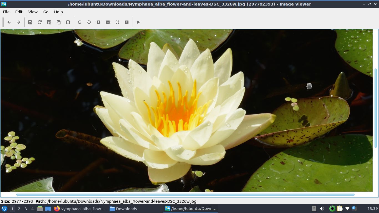Click the green update notifier tray icon
This screenshot has height=213, width=379.
(x=332, y=209)
